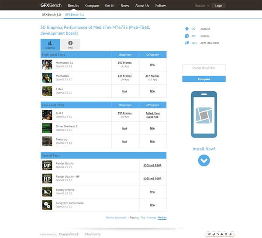The image size is (262, 238).
Task: Click the Login button
Action: coord(218,6)
